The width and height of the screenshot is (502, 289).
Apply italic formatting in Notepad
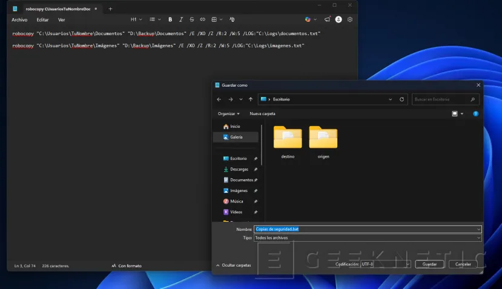181,19
